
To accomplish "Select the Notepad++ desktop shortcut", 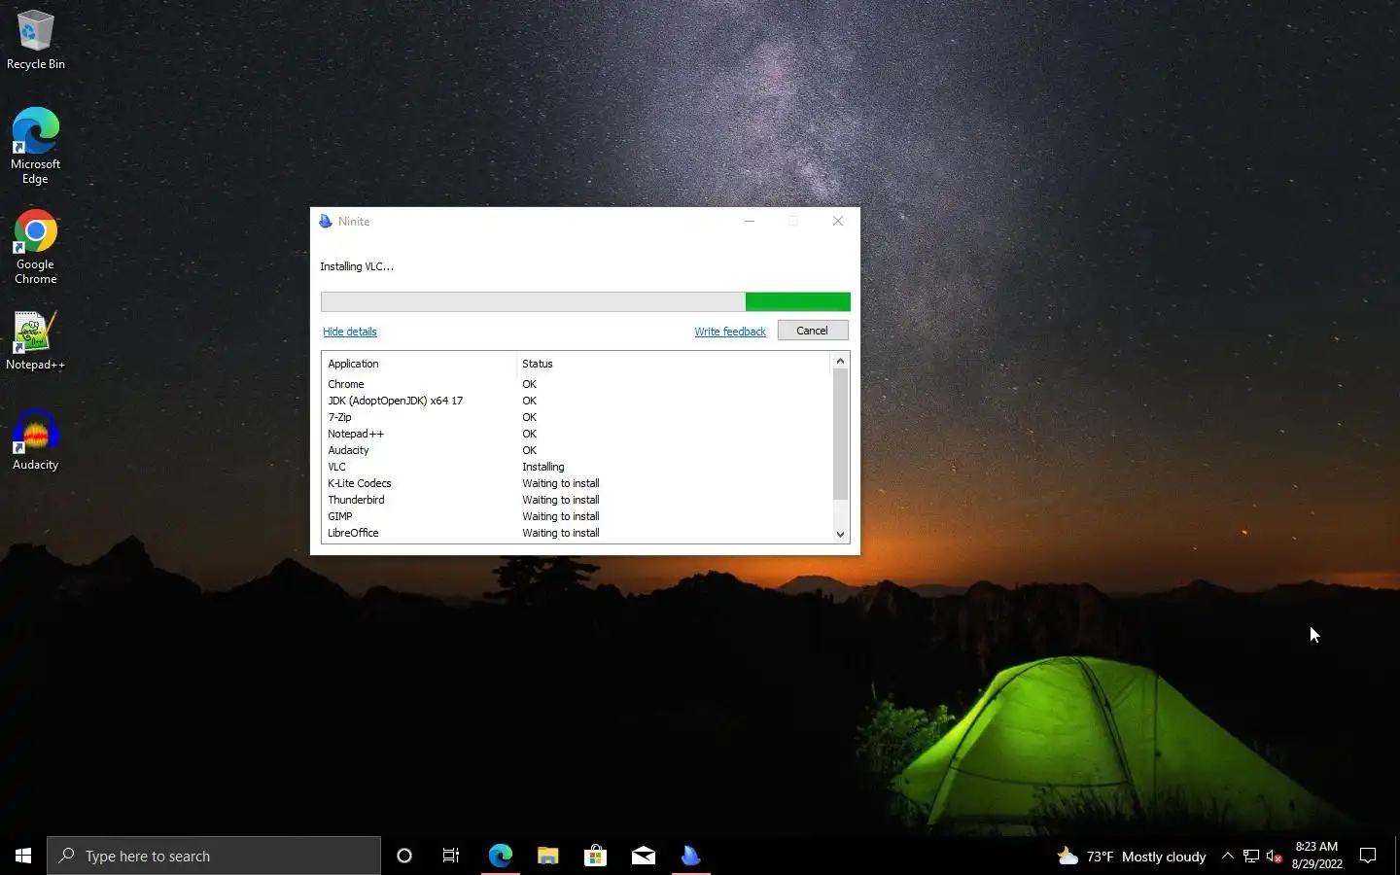I will coord(35,341).
